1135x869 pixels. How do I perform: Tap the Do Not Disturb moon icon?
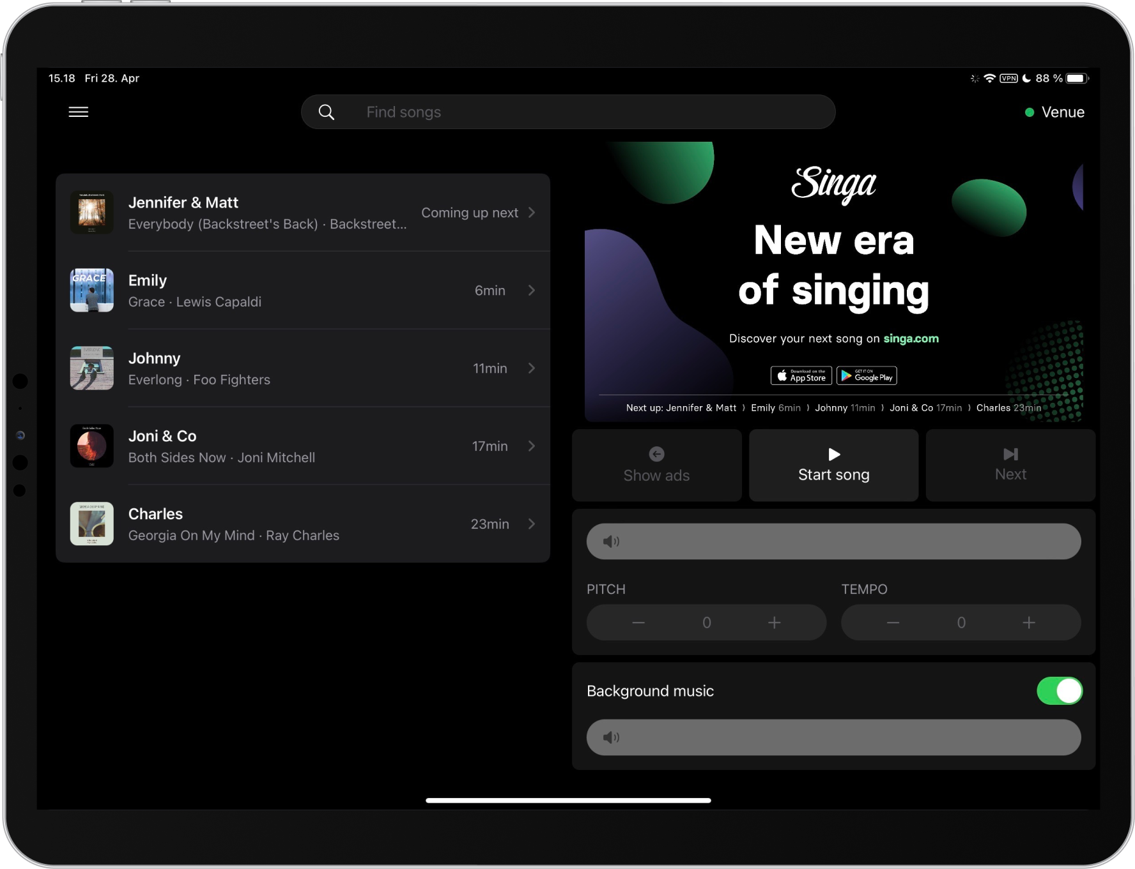click(x=1026, y=79)
